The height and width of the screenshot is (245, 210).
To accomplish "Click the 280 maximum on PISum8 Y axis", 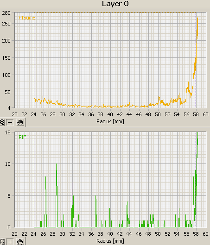I will point(6,13).
